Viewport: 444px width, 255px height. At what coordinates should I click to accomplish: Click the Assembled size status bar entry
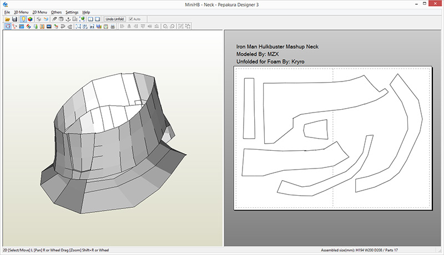tap(359, 250)
